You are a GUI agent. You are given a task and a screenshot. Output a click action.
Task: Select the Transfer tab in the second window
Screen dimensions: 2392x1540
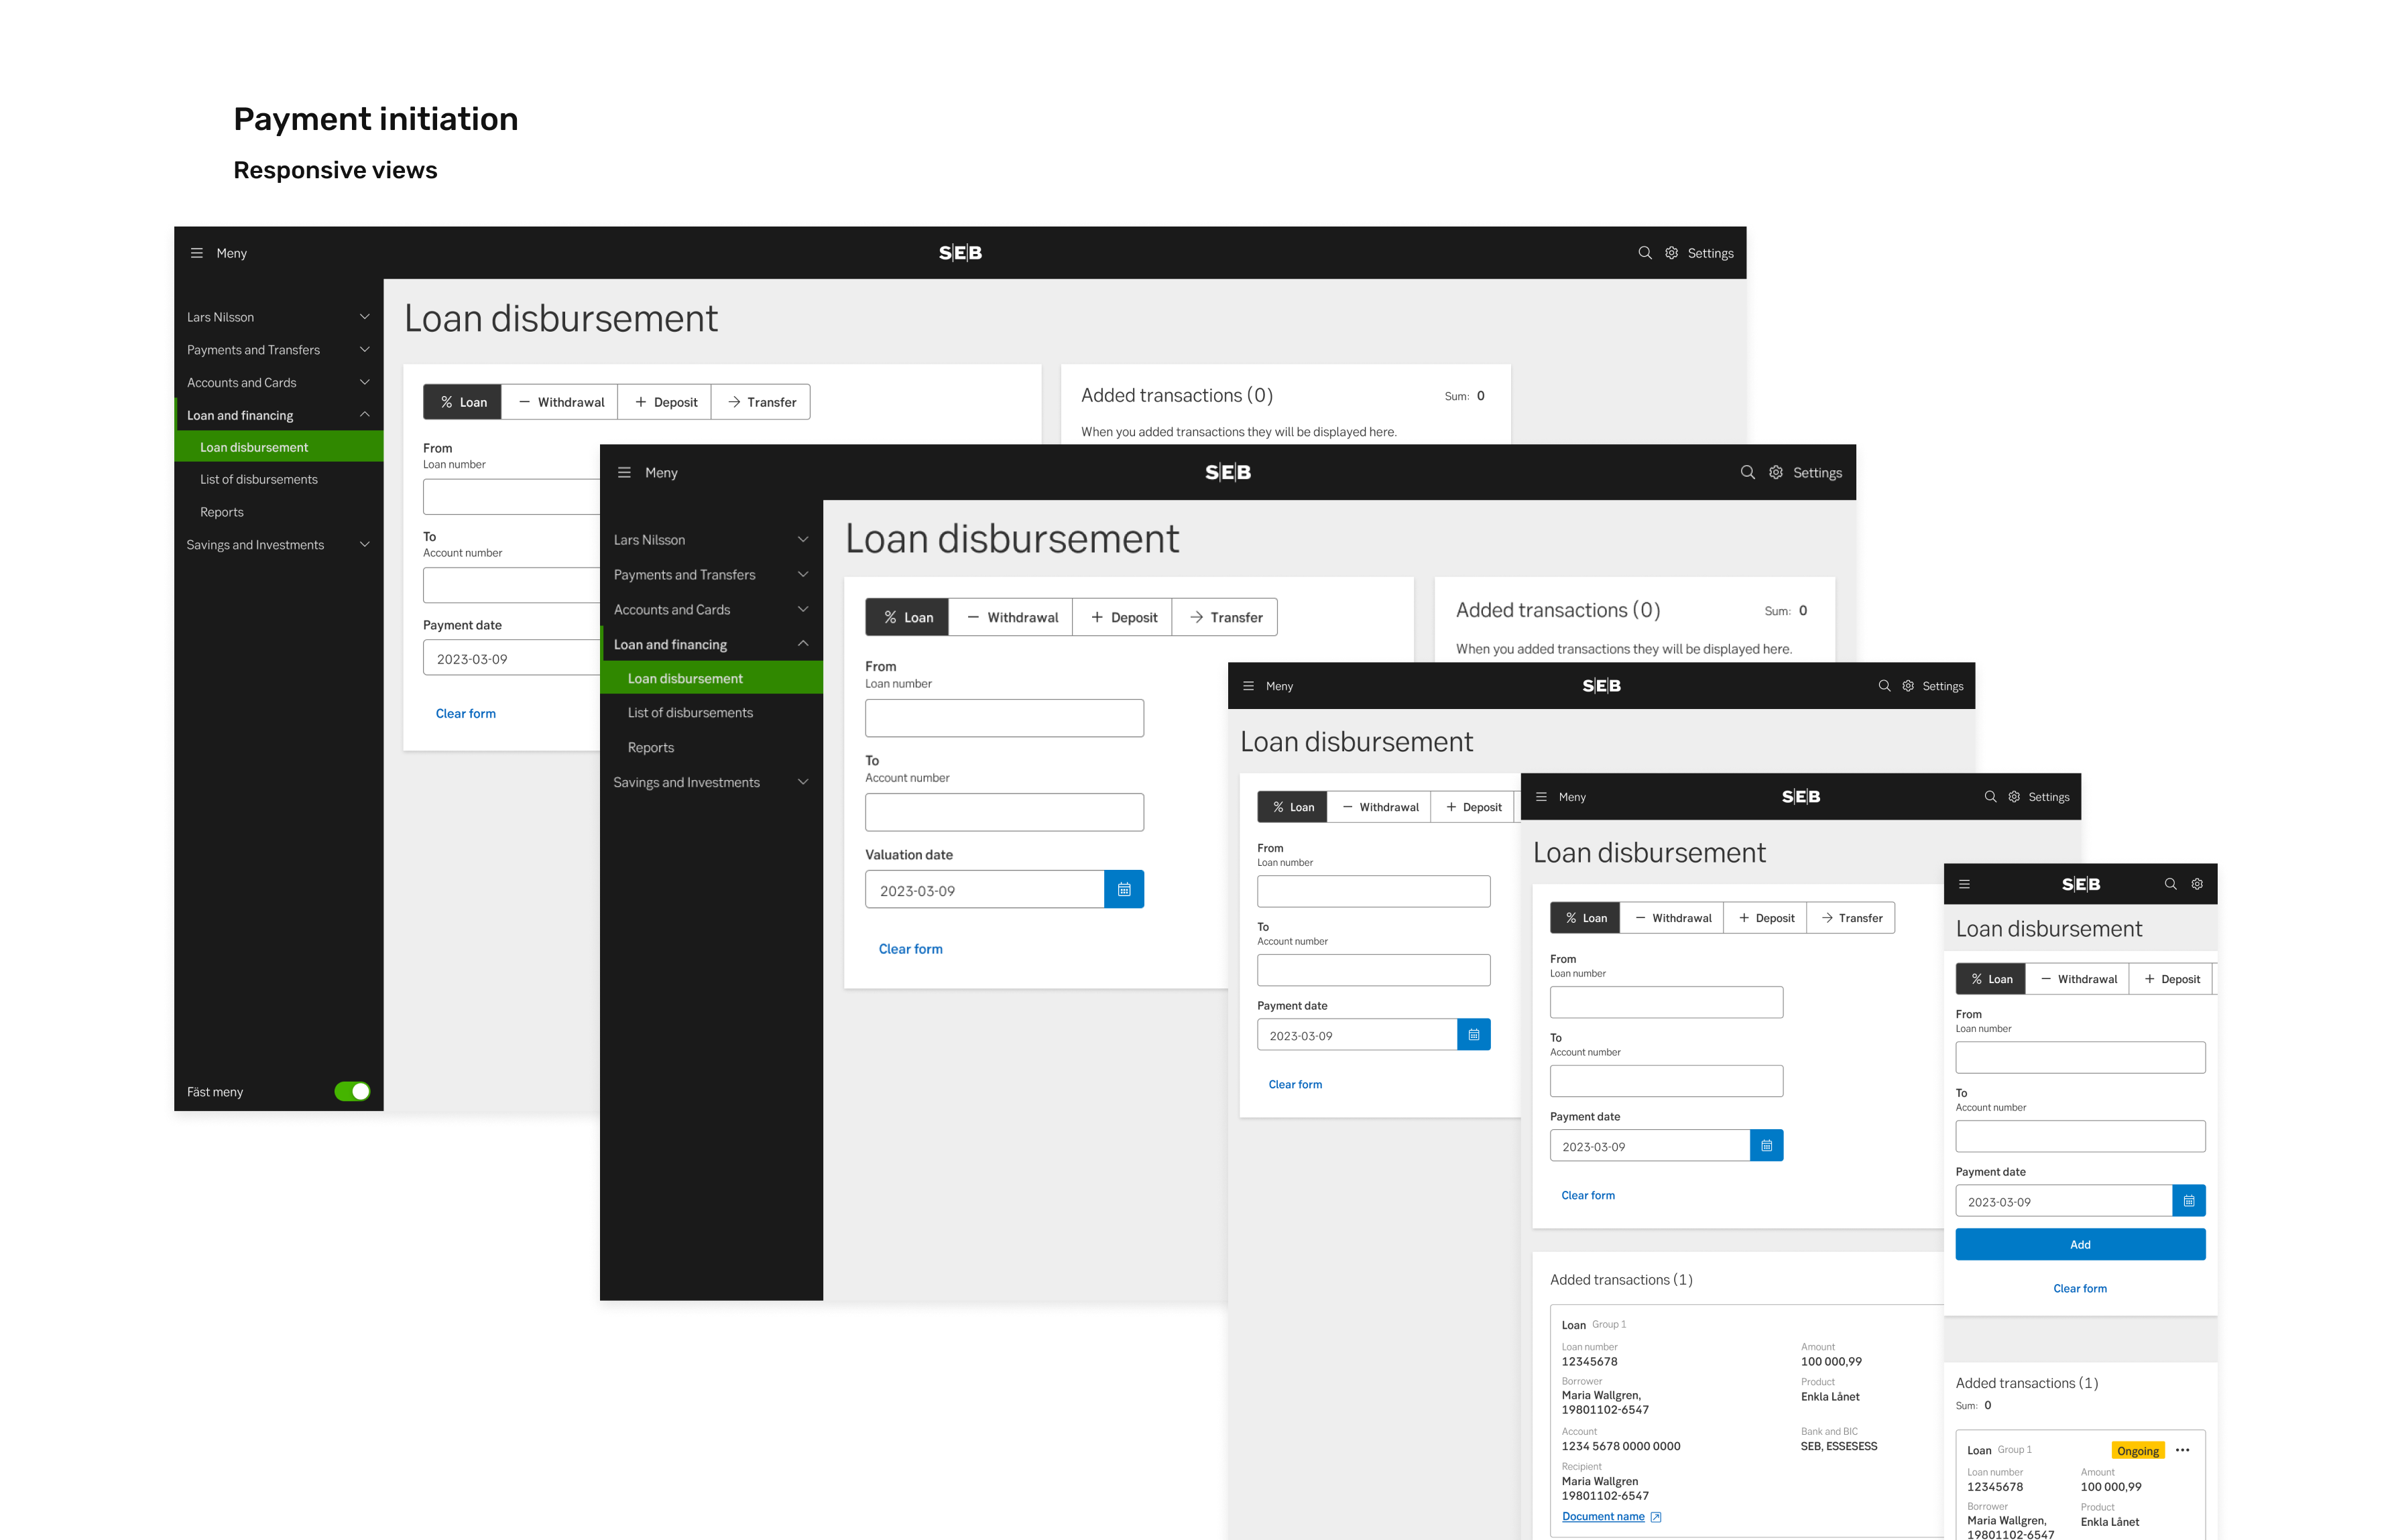click(x=1225, y=617)
